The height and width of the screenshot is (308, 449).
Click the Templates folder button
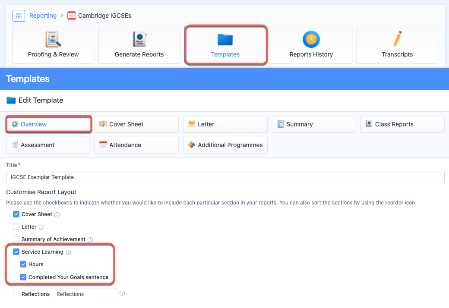[x=225, y=45]
